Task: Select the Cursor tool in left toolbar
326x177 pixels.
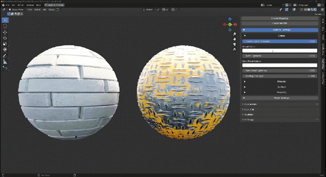Action: 5,26
